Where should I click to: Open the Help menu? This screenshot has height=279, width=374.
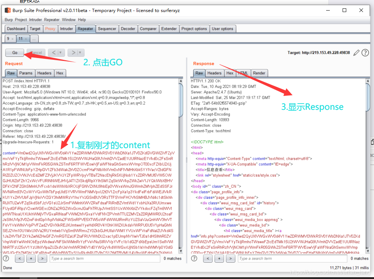coord(82,20)
